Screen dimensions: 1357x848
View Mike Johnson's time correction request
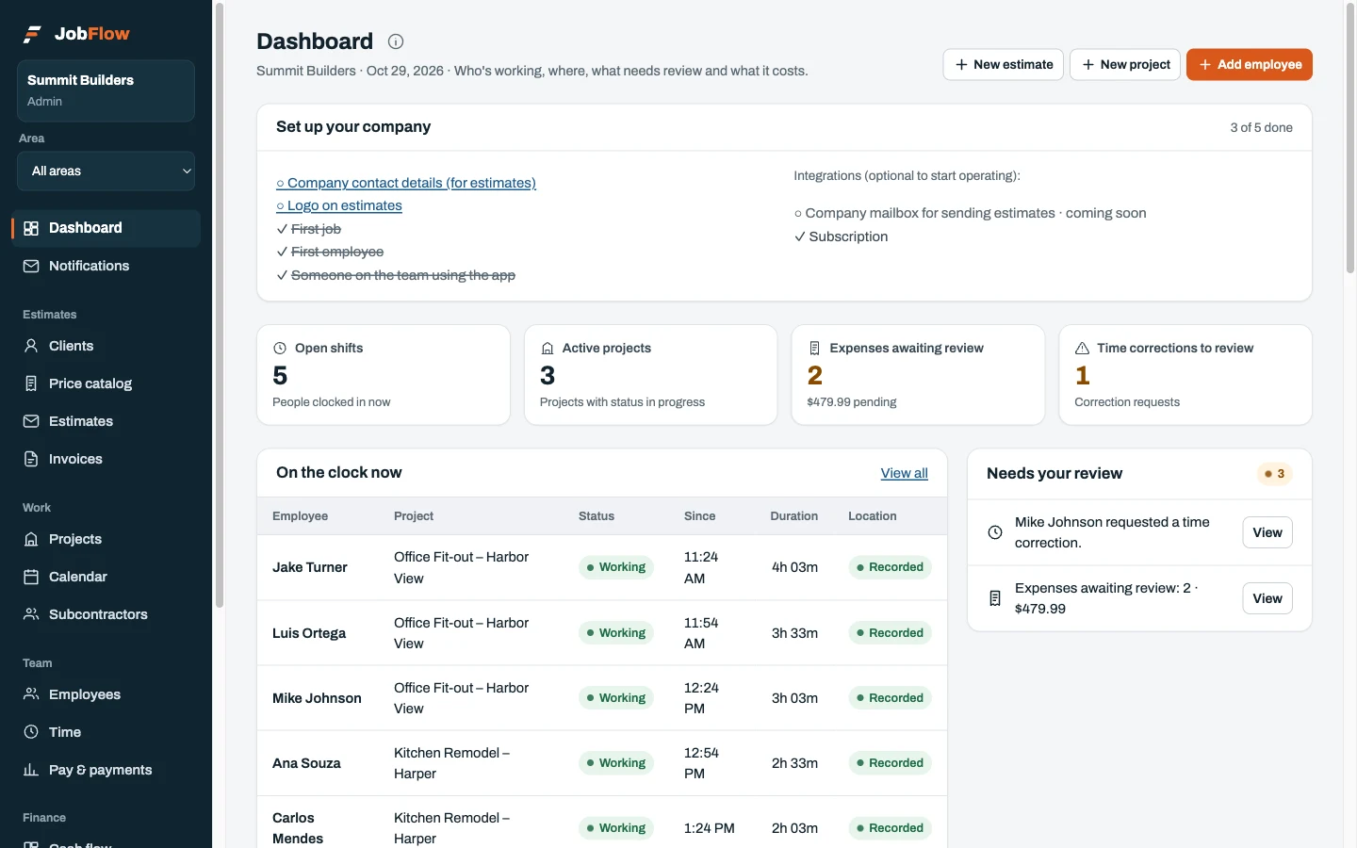(x=1267, y=532)
